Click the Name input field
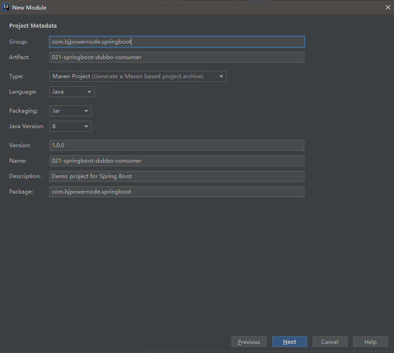The height and width of the screenshot is (353, 394). tap(177, 161)
